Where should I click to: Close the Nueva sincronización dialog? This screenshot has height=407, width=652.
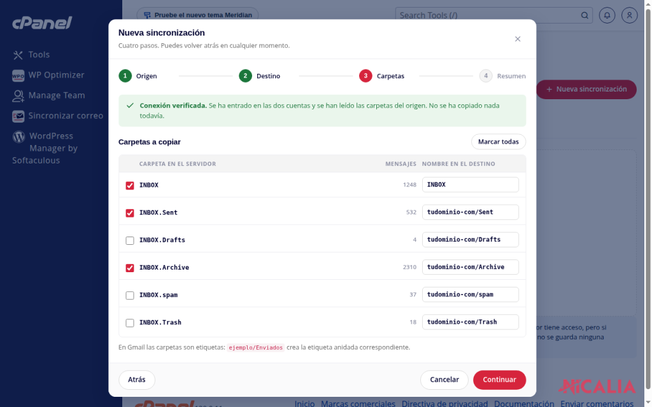pos(518,39)
